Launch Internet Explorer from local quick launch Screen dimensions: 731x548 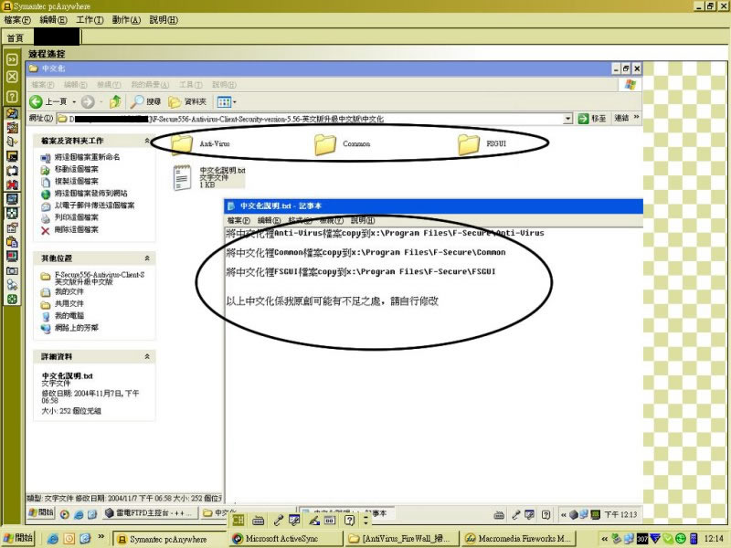tap(53, 539)
